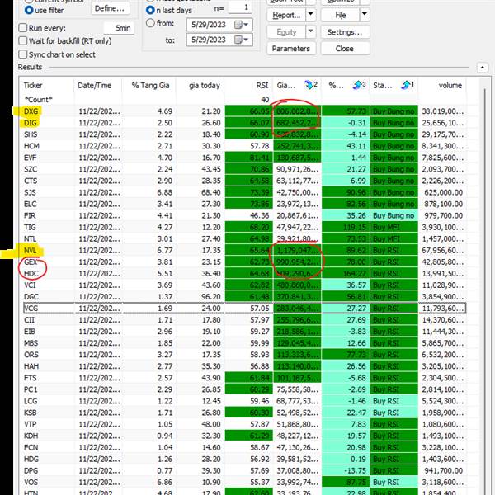The image size is (495, 495).
Task: Edit the 5min run interval field
Action: 119,28
